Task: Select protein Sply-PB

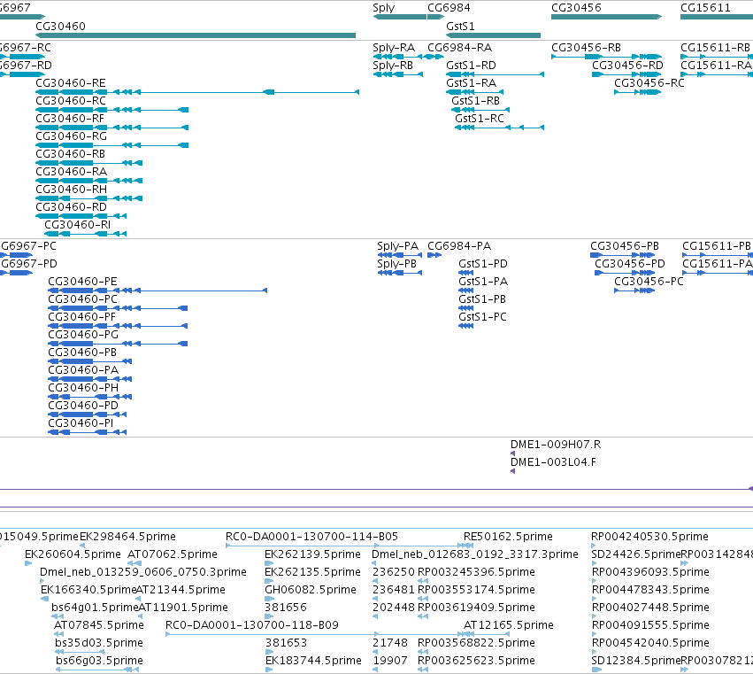Action: (396, 265)
